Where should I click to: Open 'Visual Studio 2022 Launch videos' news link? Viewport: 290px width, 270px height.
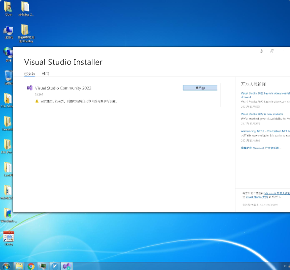[x=265, y=95]
